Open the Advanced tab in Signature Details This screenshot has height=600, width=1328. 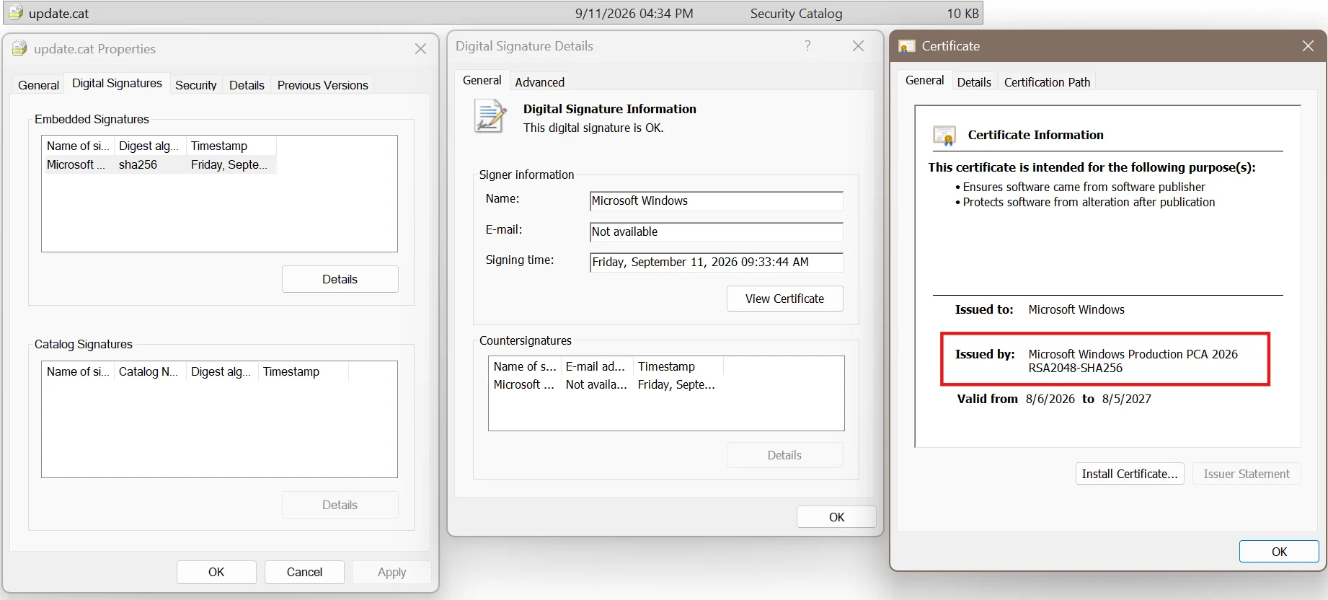click(539, 82)
